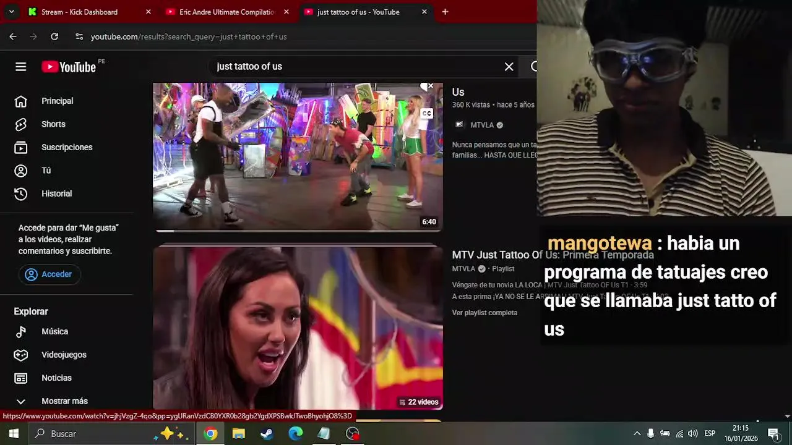Viewport: 792px width, 445px height.
Task: Close the Kick Dashboard tab
Action: point(148,12)
